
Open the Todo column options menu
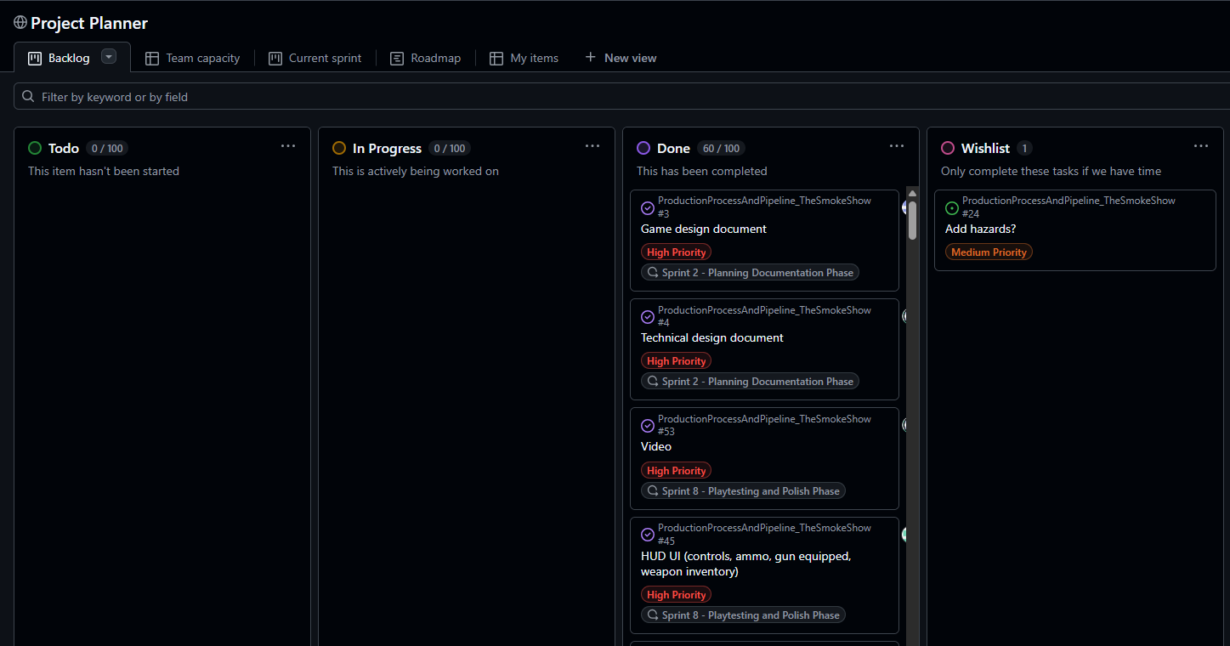tap(288, 146)
